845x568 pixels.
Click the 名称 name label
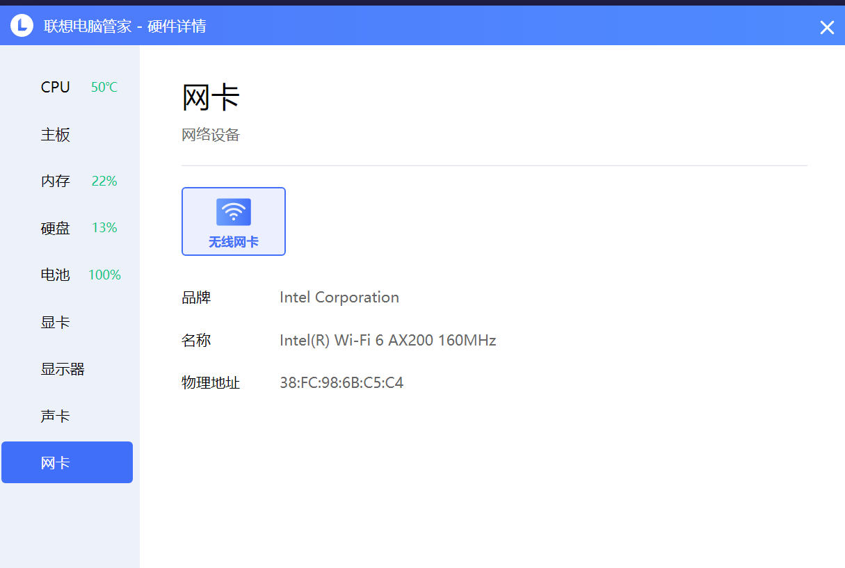(196, 341)
